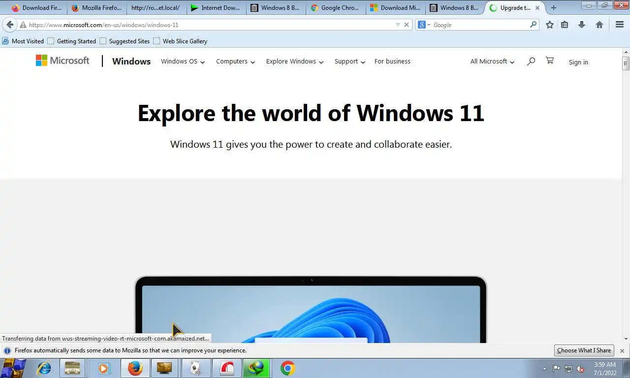Open address bar history dropdown arrow

pyautogui.click(x=398, y=25)
